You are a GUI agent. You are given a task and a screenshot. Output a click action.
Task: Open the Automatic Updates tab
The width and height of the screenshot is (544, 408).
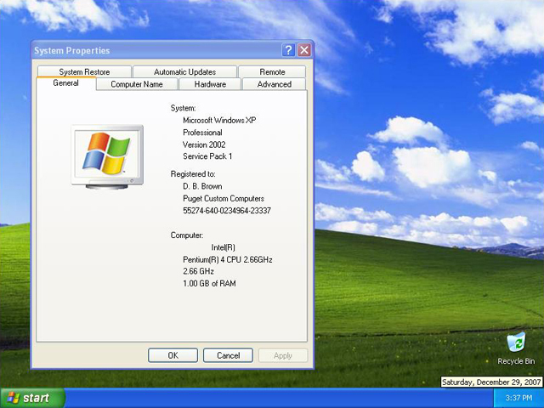[184, 72]
